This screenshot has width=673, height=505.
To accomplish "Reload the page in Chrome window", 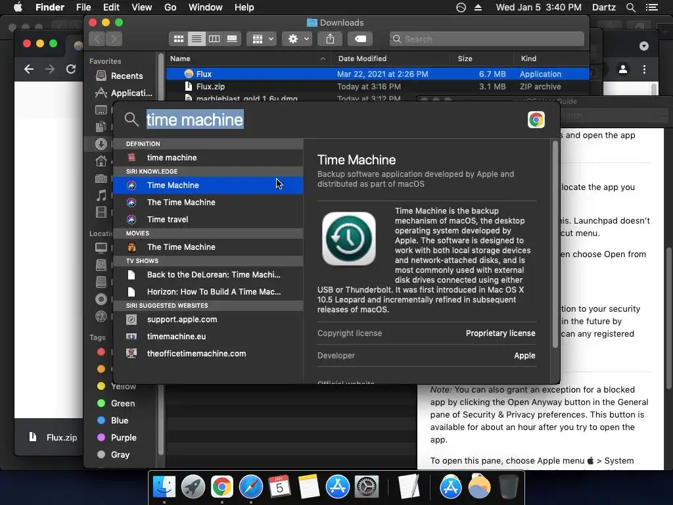I will point(71,69).
